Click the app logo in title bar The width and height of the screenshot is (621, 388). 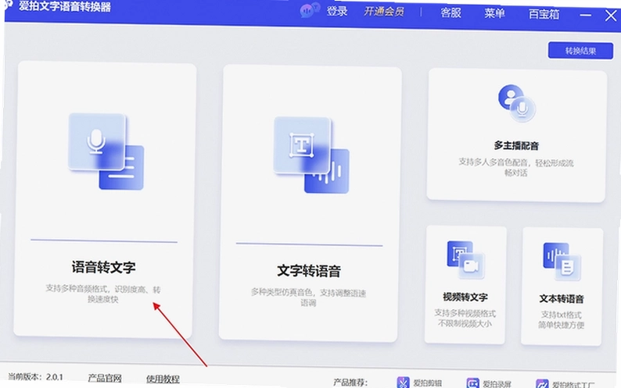pyautogui.click(x=8, y=5)
